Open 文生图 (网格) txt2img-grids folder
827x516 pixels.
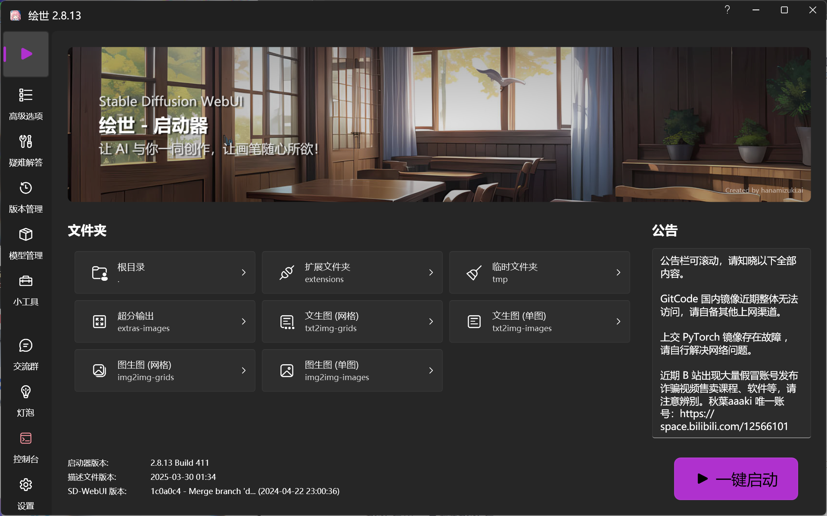click(352, 322)
